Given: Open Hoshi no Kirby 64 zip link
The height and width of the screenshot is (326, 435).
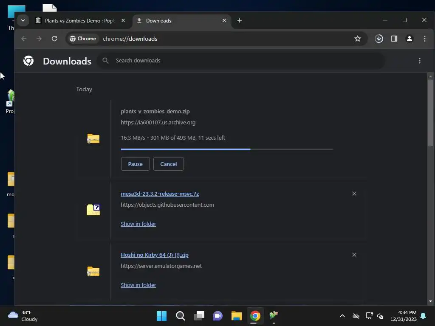Looking at the screenshot, I should pos(155,255).
